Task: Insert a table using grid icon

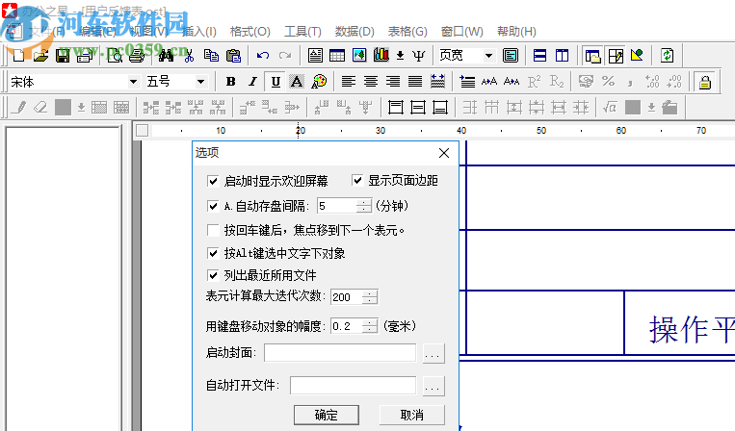Action: (x=337, y=56)
